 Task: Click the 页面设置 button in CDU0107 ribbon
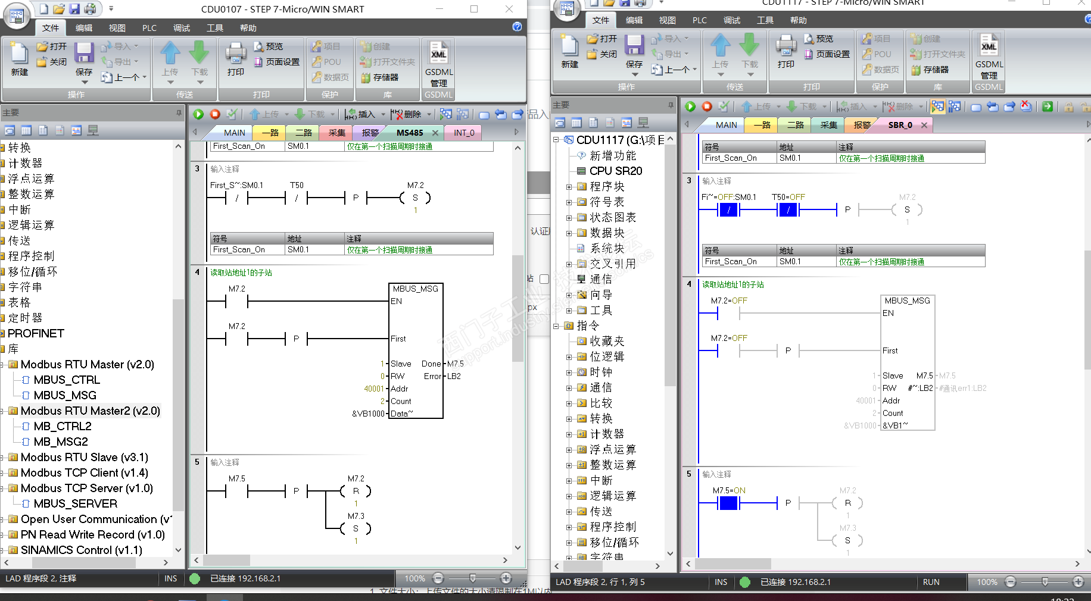[277, 62]
